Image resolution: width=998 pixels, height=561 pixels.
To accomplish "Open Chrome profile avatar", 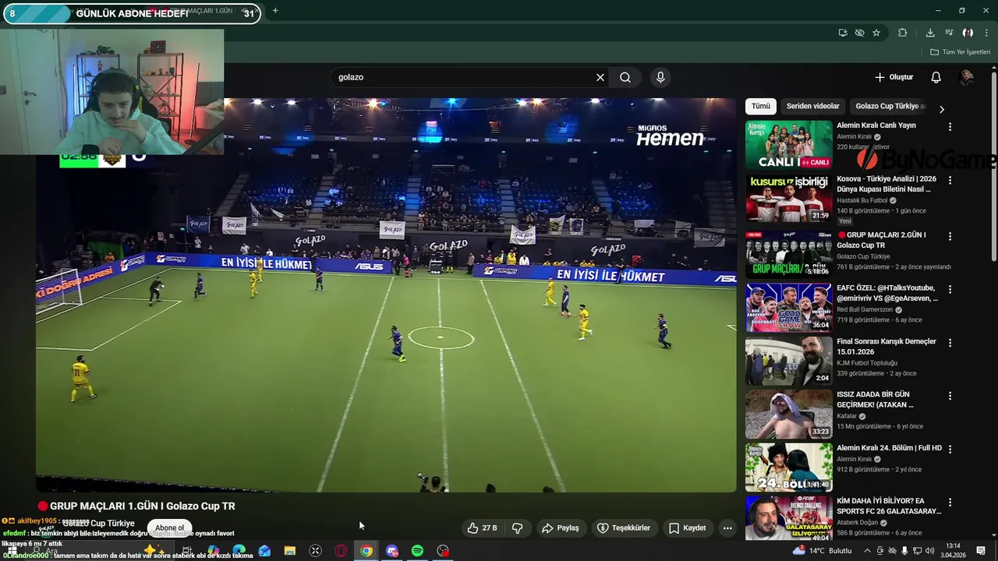I will pos(968,33).
